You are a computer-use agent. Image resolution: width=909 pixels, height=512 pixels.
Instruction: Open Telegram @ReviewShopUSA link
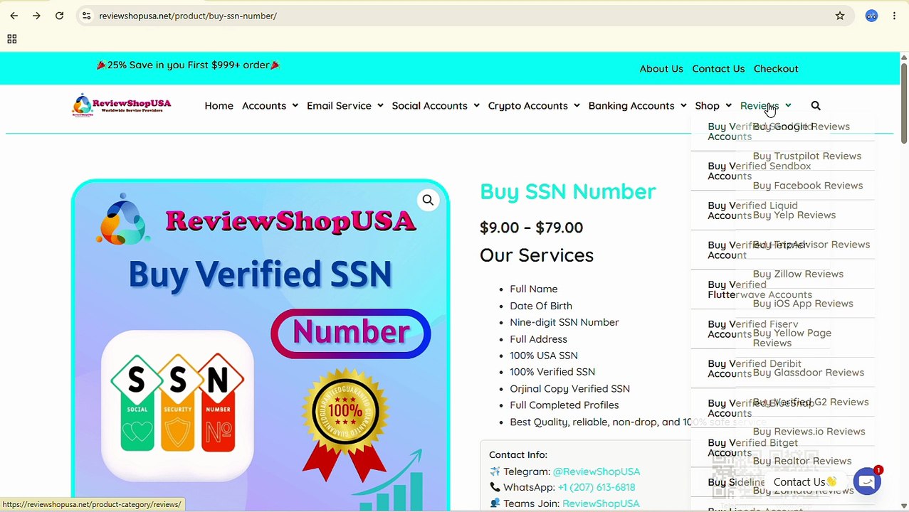597,471
